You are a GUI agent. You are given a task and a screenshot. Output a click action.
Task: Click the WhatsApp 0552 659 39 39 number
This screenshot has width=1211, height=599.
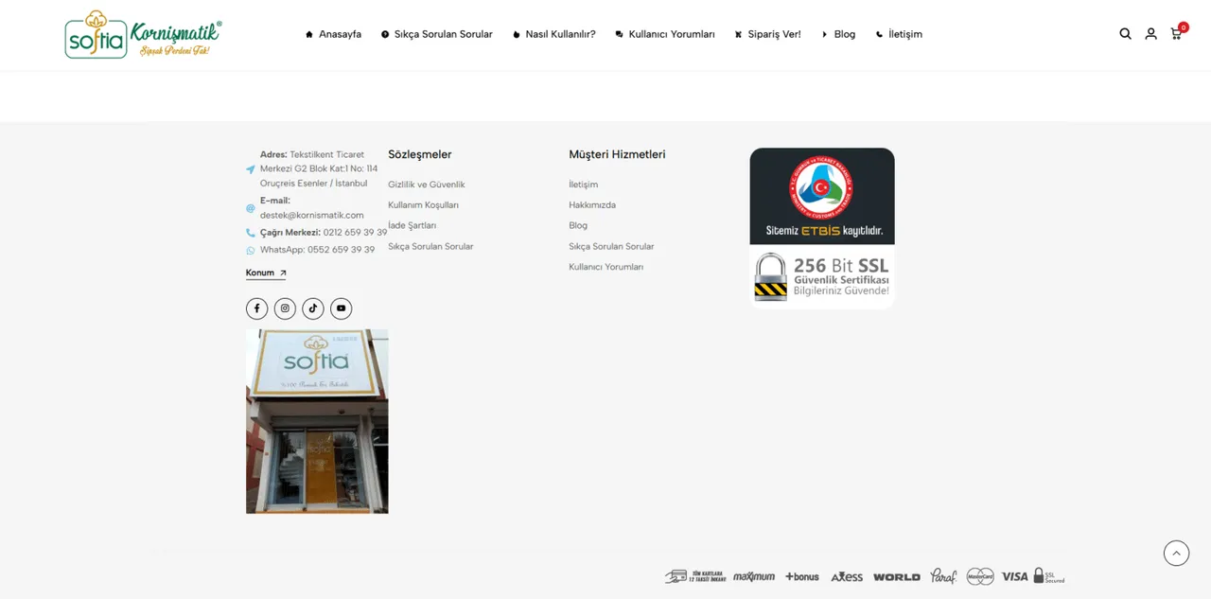tap(318, 250)
